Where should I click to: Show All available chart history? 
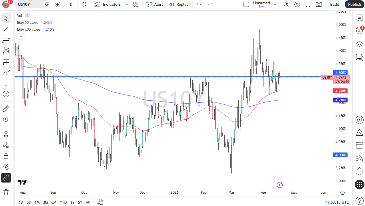click(x=88, y=202)
